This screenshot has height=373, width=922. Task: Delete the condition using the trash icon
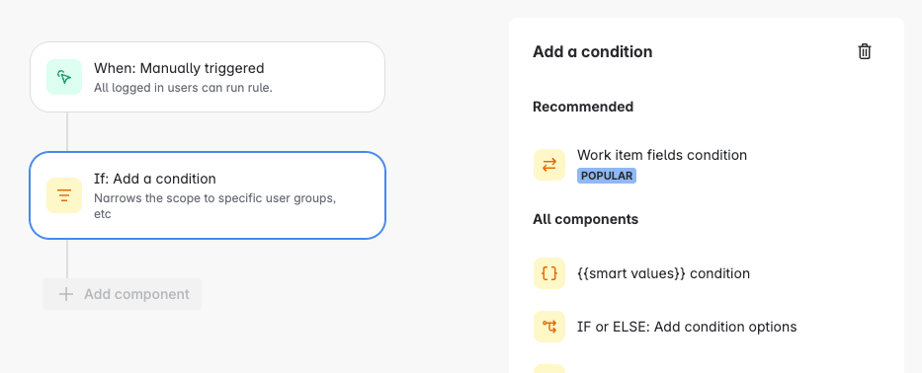pos(864,51)
